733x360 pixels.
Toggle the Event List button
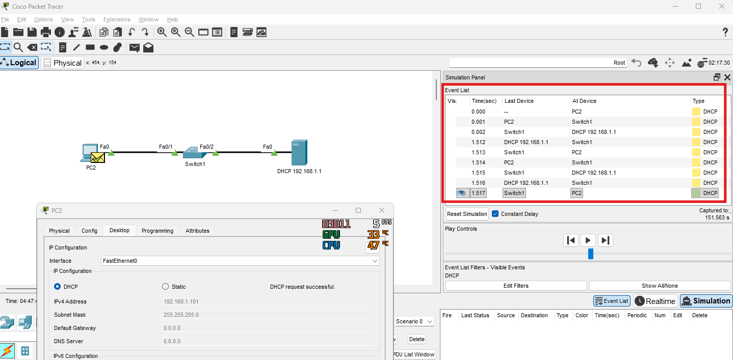pos(612,301)
